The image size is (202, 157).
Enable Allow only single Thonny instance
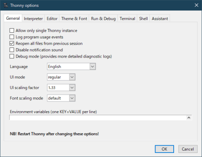[x=12, y=31]
